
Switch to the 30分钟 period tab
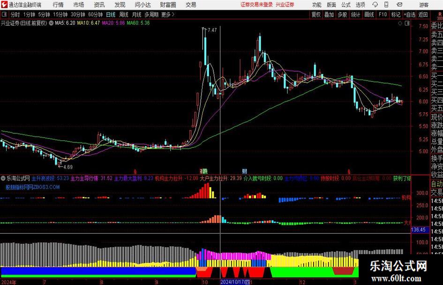78,15
